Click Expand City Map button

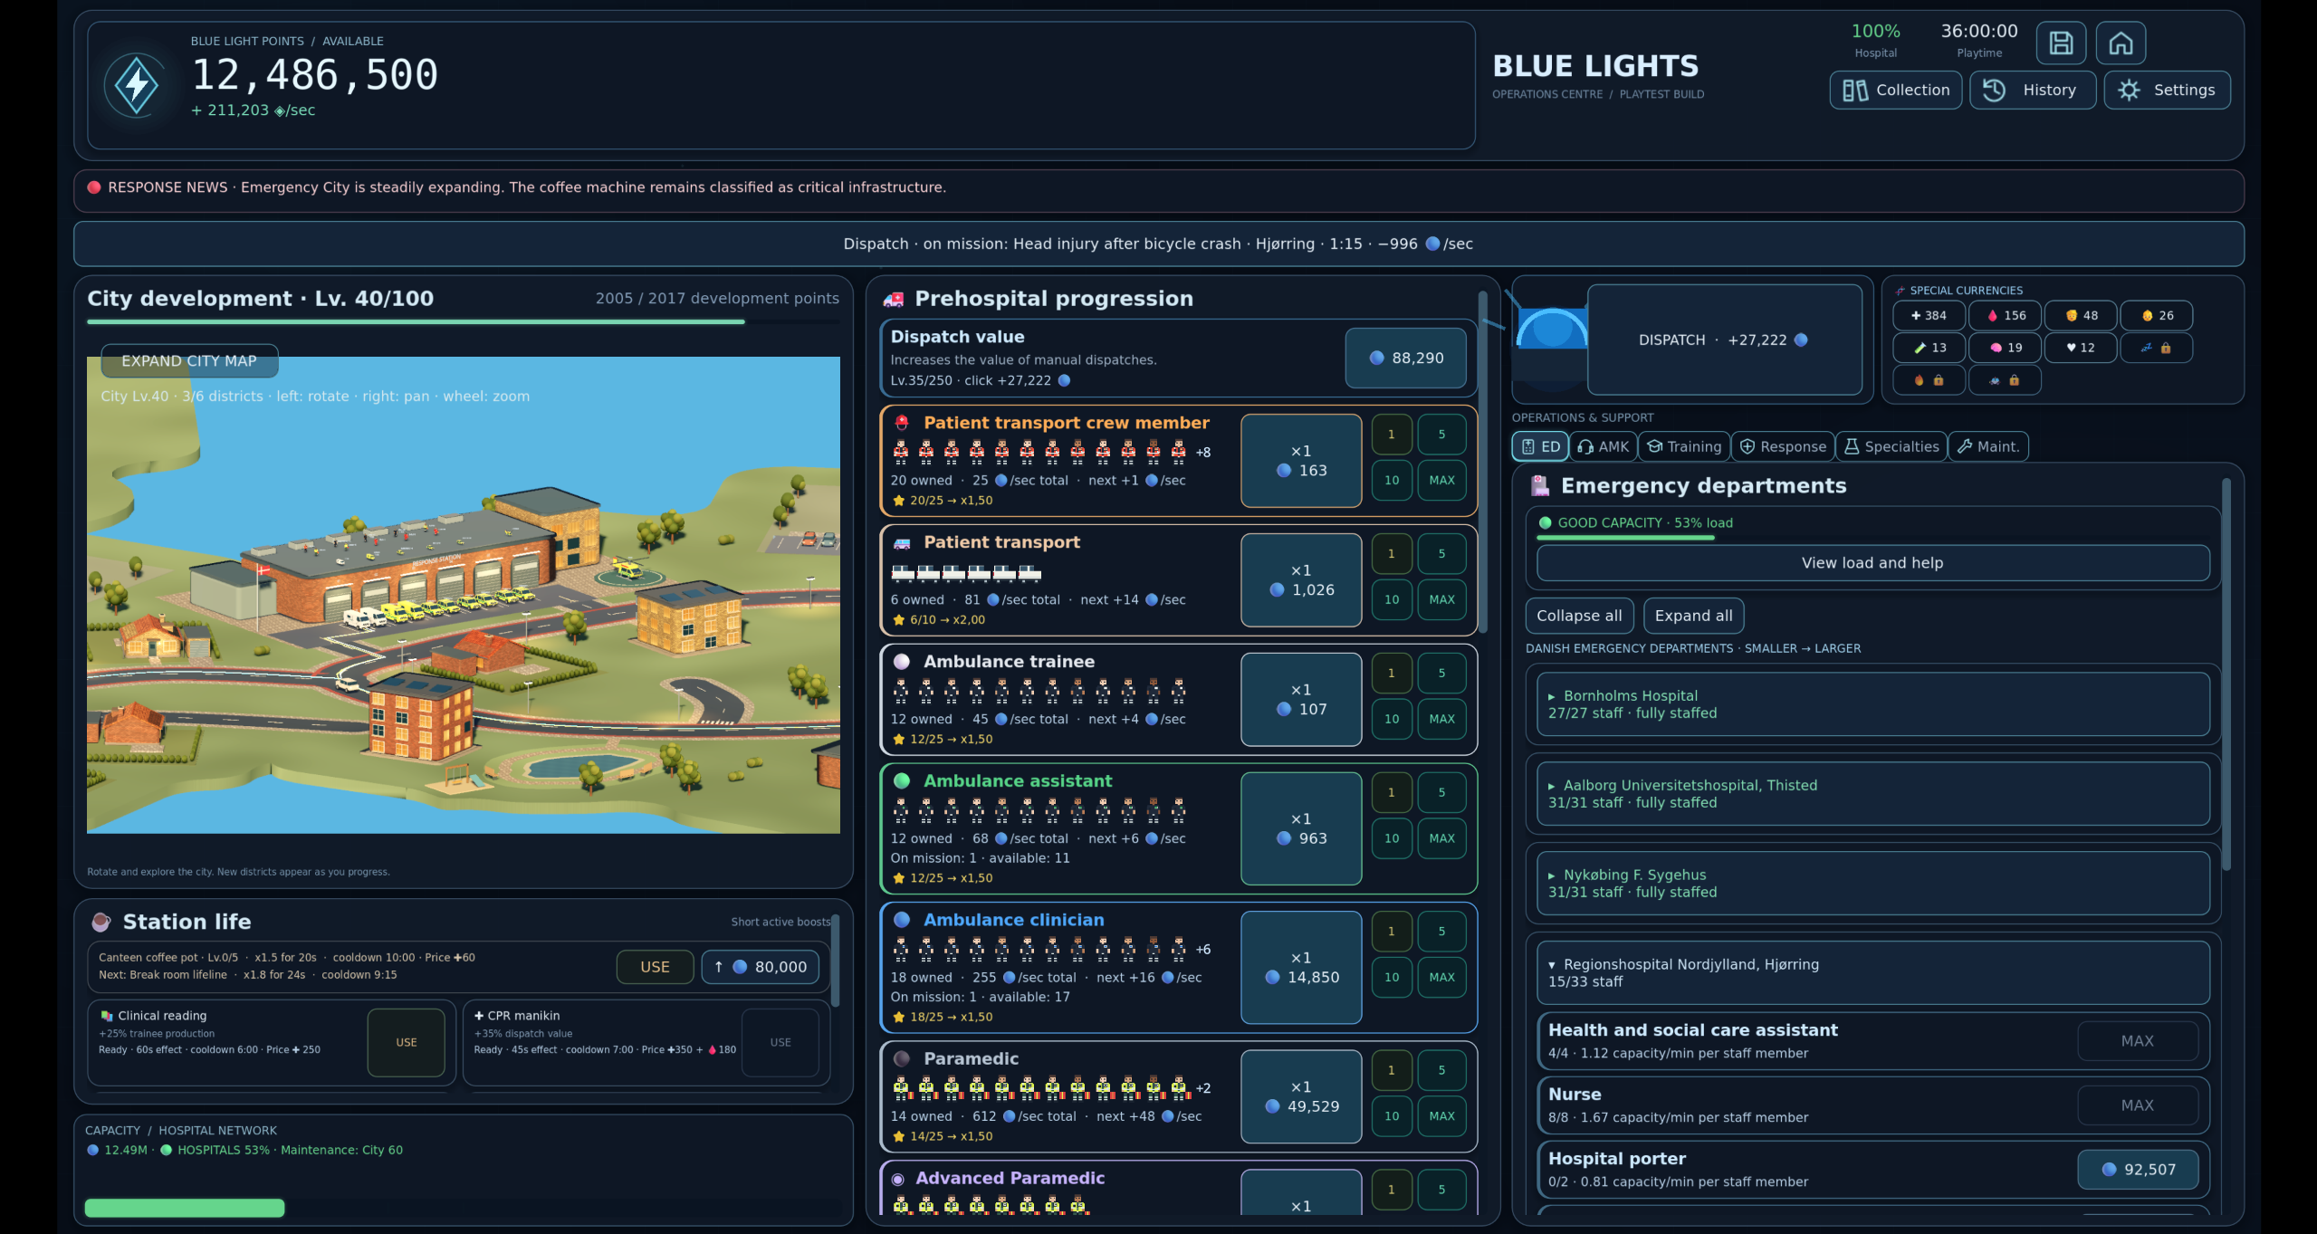pyautogui.click(x=189, y=360)
